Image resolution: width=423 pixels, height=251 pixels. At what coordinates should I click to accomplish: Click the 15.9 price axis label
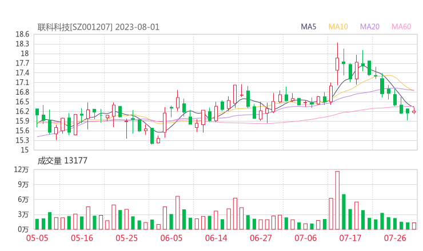point(22,121)
